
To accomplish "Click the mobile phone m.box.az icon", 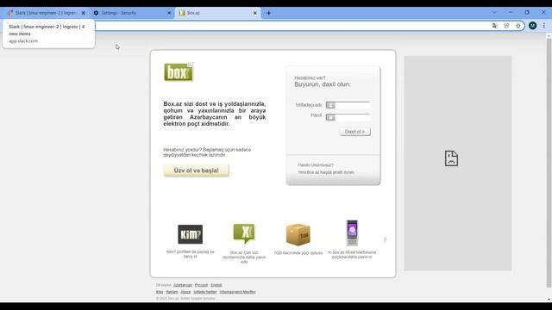I will 352,233.
